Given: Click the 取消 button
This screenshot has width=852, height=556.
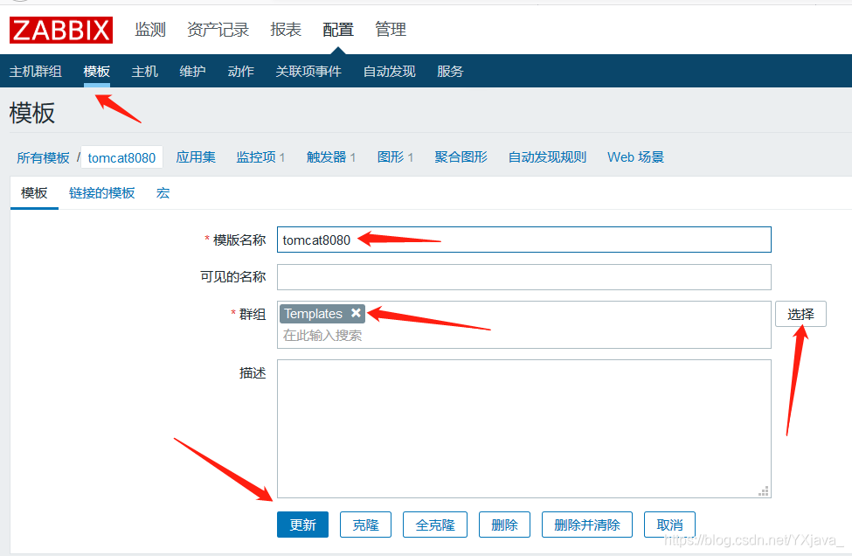Looking at the screenshot, I should tap(669, 525).
